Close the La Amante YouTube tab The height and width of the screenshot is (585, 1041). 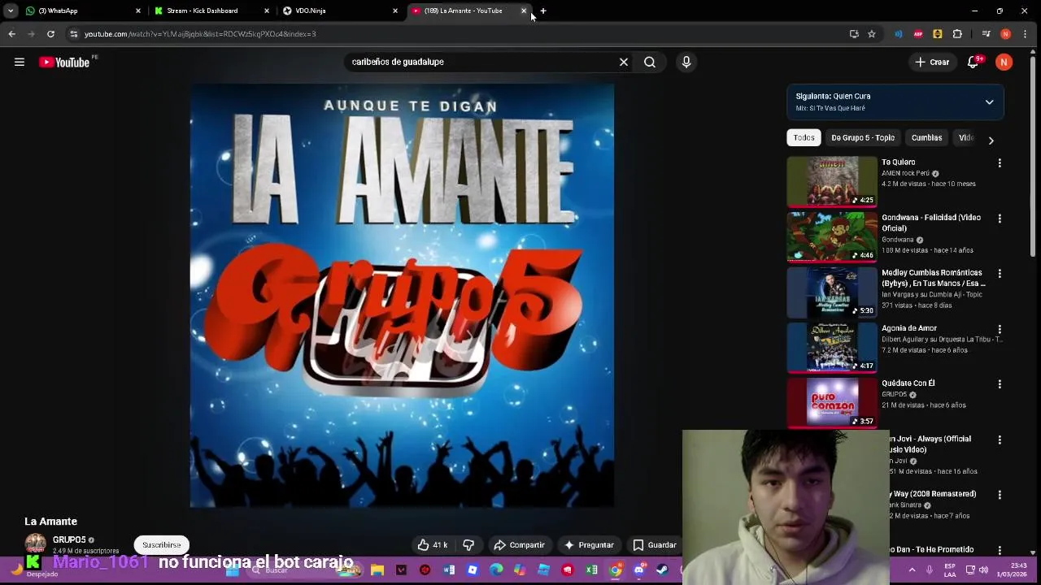[523, 11]
